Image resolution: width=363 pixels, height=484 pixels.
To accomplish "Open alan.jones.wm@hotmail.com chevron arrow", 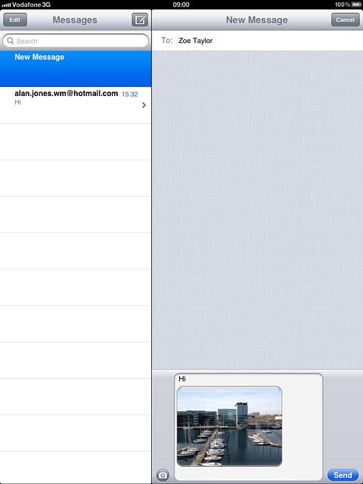I will [144, 105].
